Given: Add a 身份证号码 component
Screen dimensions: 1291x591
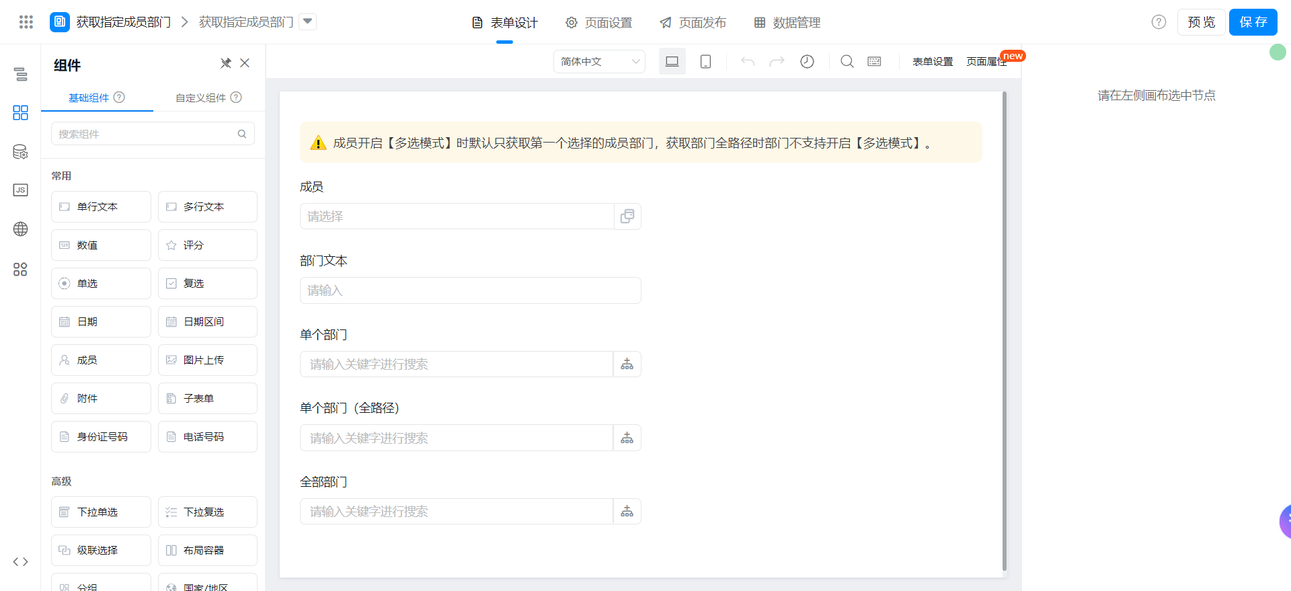Looking at the screenshot, I should coord(101,436).
